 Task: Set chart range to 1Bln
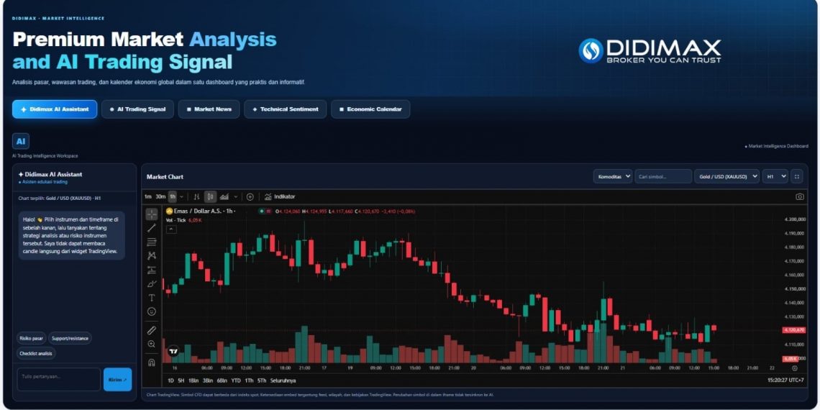tap(193, 381)
